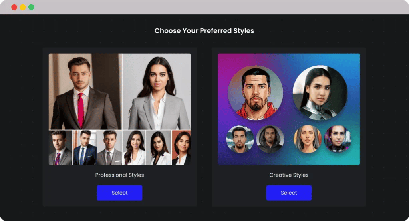The image size is (409, 221).
Task: Choose the woman thumbnail with orange background
Action: tap(181, 148)
